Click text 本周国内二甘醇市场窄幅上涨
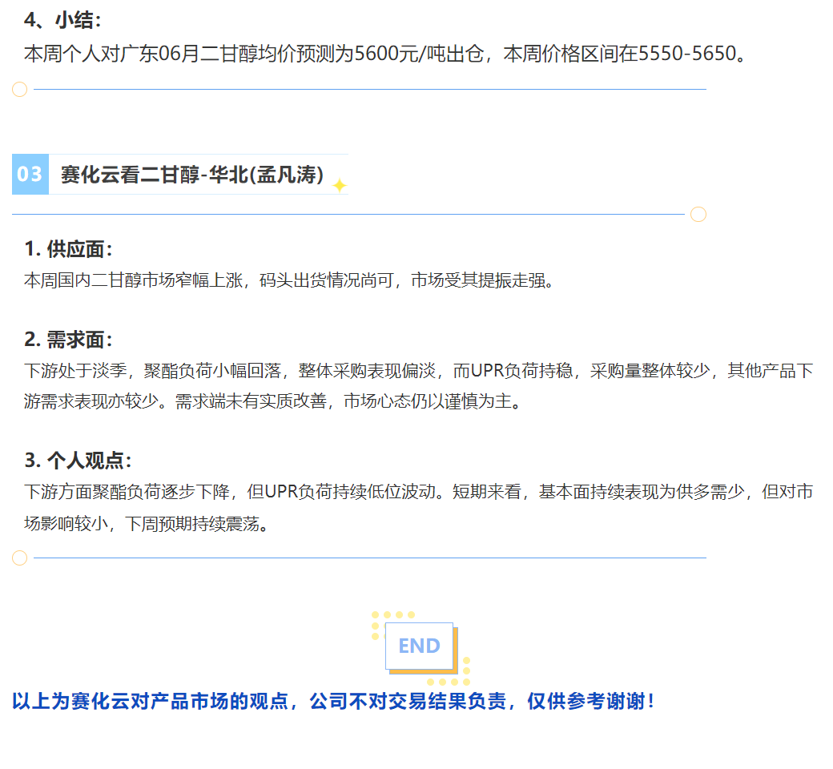 (x=133, y=280)
